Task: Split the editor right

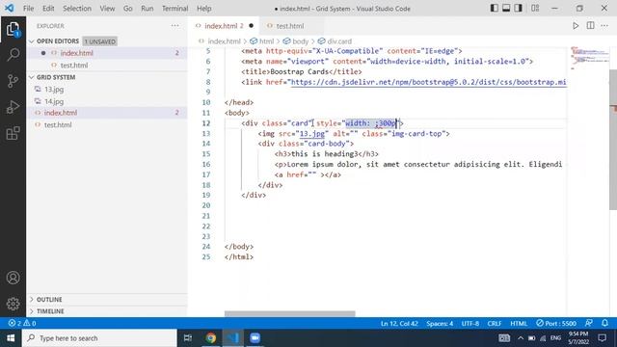Action: point(590,26)
